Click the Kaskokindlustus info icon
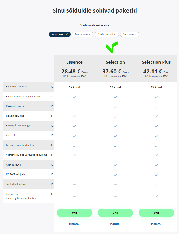The width and height of the screenshot is (179, 234). coord(52,106)
